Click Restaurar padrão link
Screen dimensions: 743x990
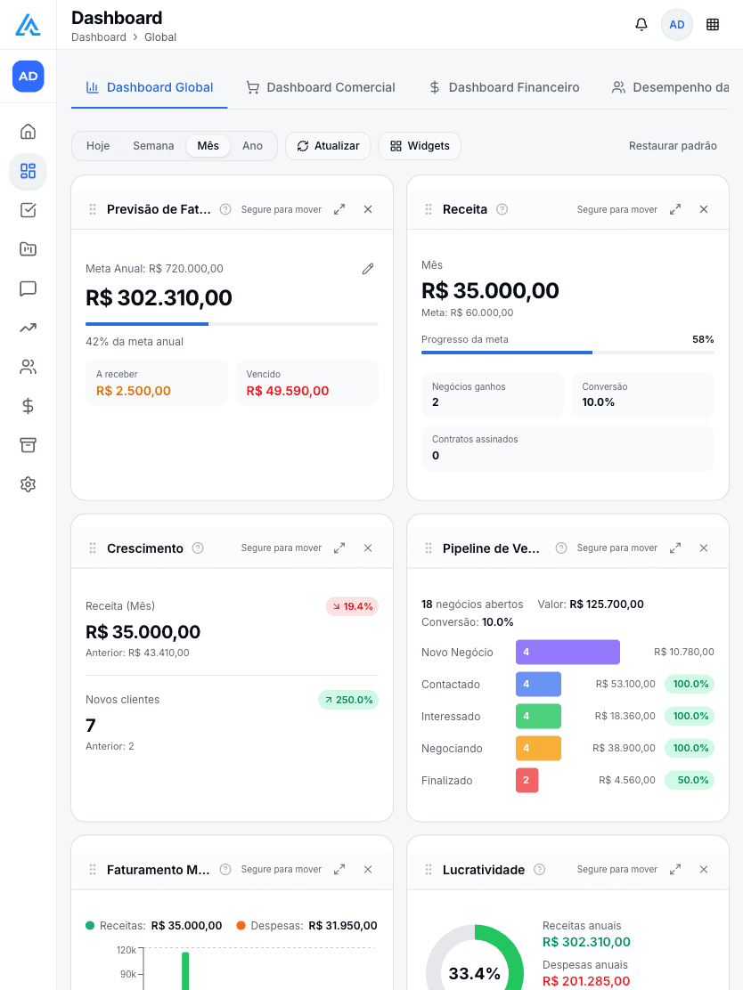point(673,146)
